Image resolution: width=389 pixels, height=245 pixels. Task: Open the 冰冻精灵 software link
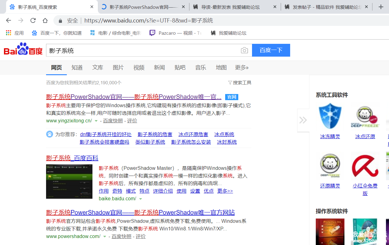click(x=330, y=137)
